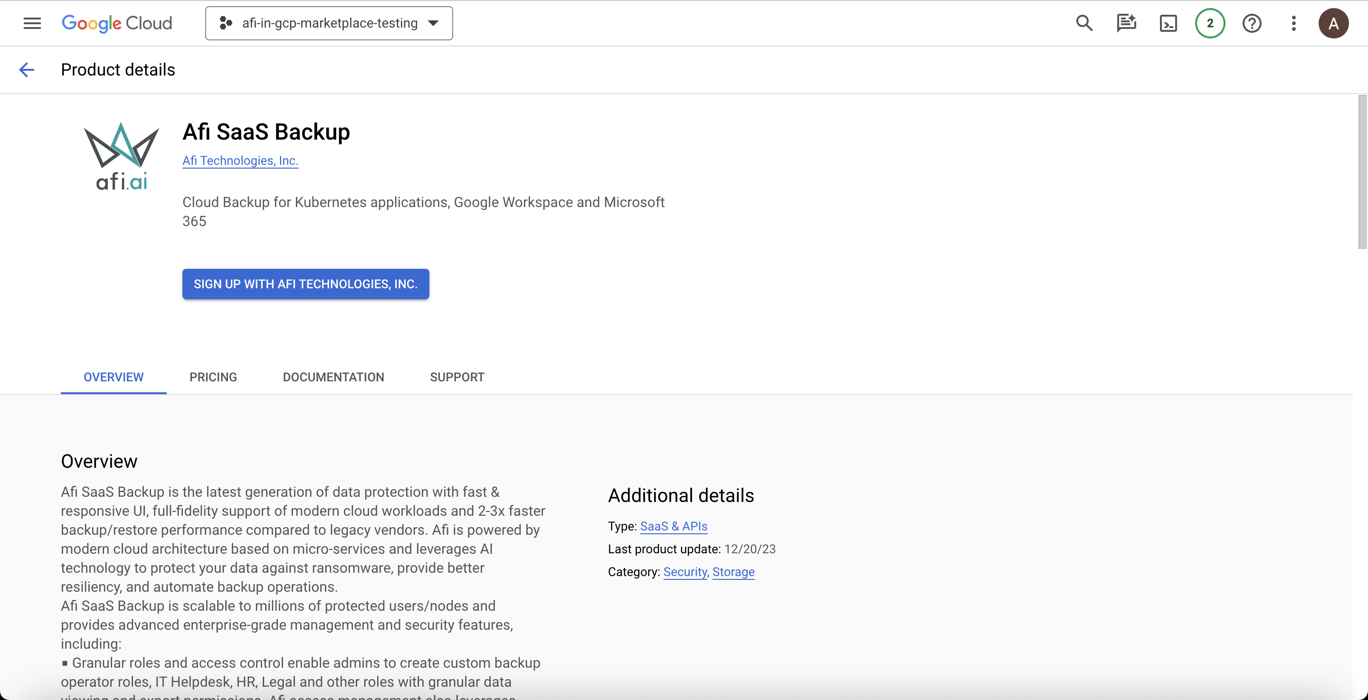Go back using the blue back arrow

pyautogui.click(x=27, y=70)
